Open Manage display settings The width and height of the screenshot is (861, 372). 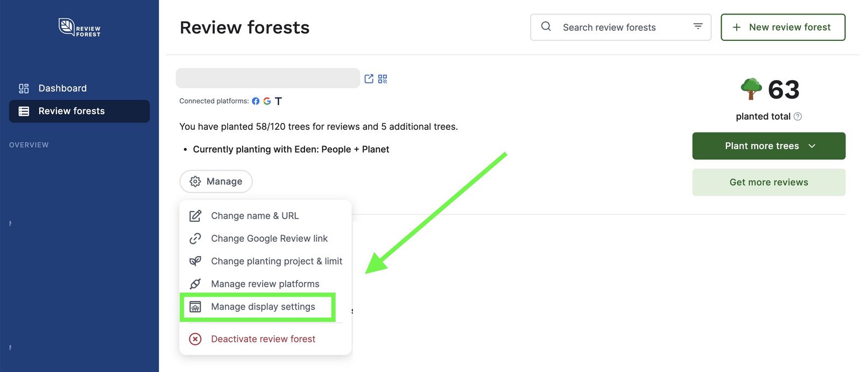point(263,307)
